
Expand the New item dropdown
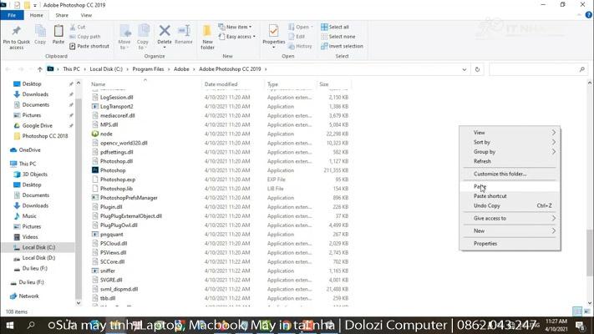tap(239, 27)
